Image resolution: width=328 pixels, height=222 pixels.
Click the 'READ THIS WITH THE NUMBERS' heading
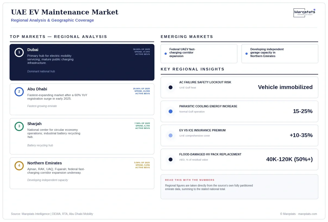[x=190, y=180]
